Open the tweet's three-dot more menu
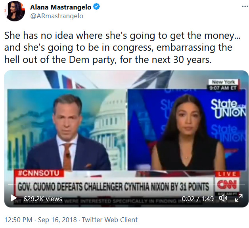The width and height of the screenshot is (249, 228). [245, 6]
